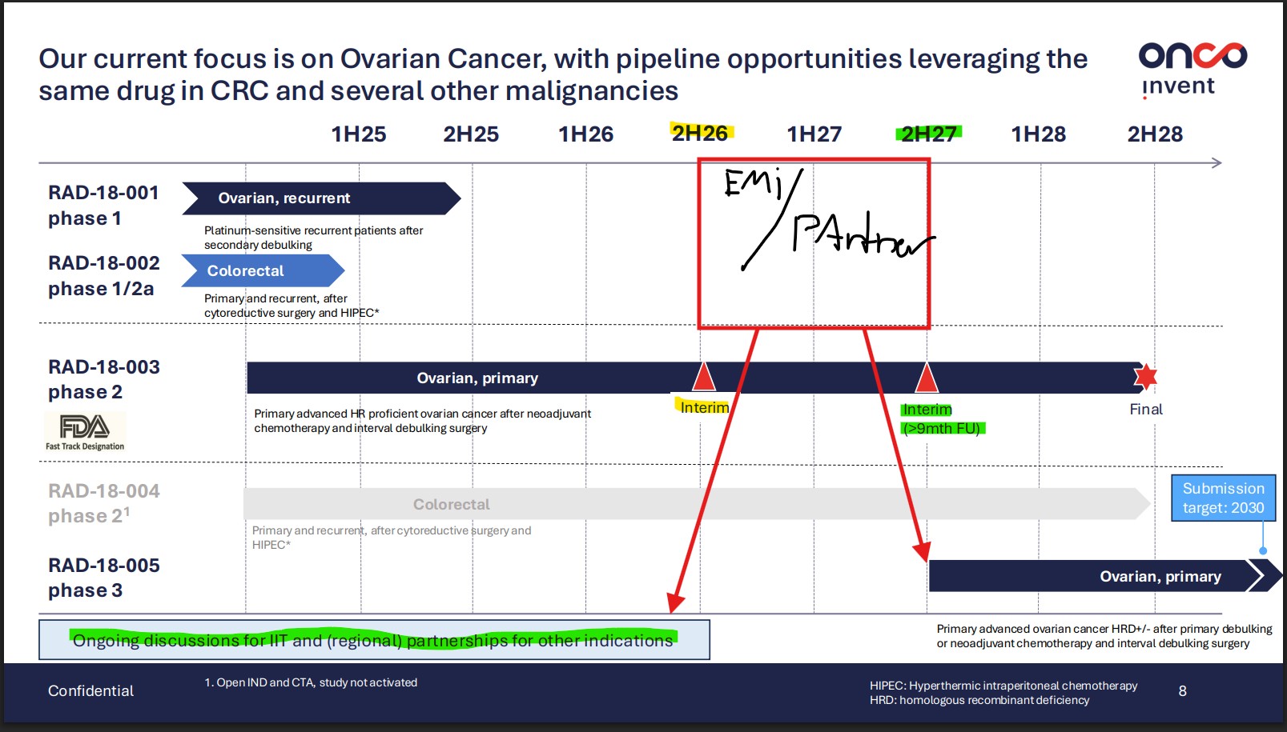Select the first red Interim triangle marker
Screen dimensions: 1287x732
click(x=703, y=378)
